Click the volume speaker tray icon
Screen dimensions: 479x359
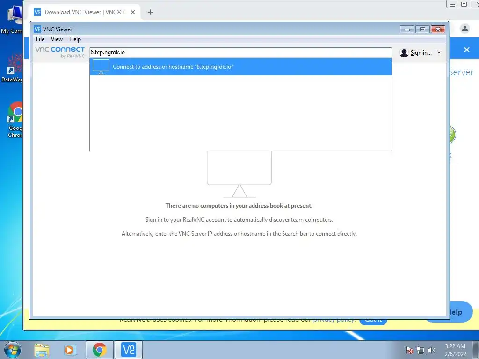point(432,350)
